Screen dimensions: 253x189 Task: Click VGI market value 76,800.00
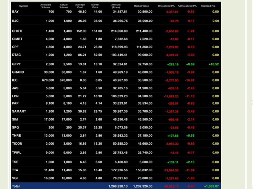(x=145, y=178)
